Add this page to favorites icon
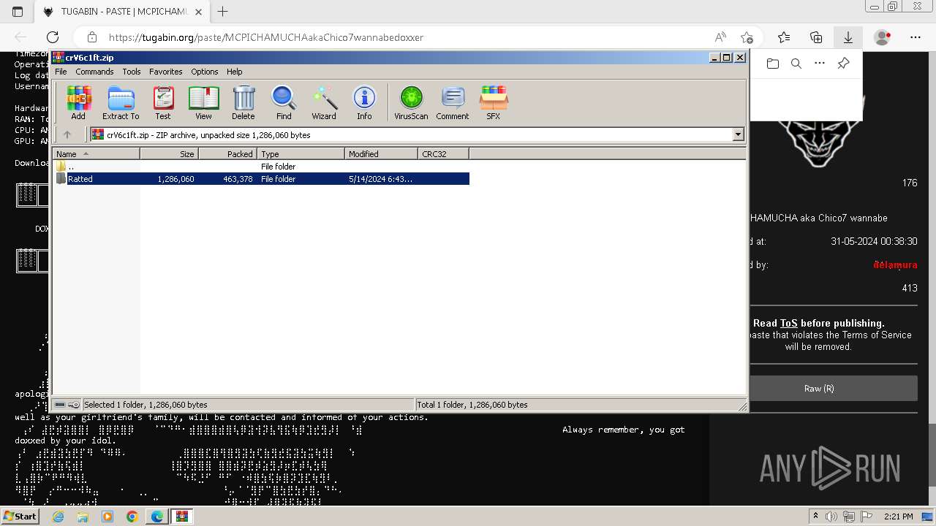Viewport: 936px width, 526px height. (x=747, y=37)
